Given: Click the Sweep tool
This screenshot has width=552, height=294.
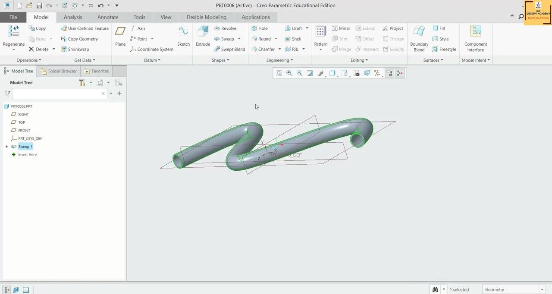Looking at the screenshot, I should pyautogui.click(x=224, y=39).
